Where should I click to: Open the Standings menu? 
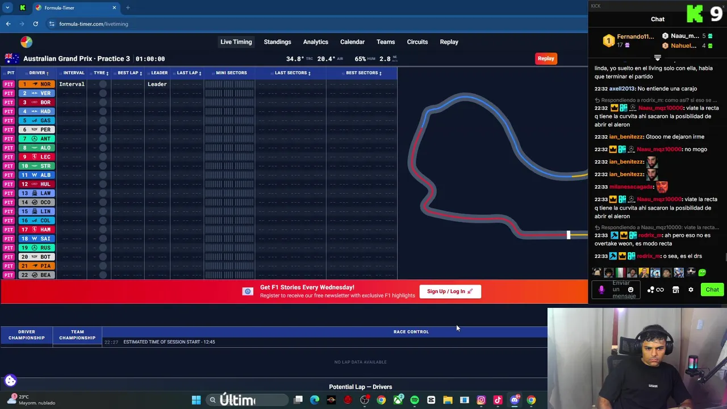pos(277,42)
